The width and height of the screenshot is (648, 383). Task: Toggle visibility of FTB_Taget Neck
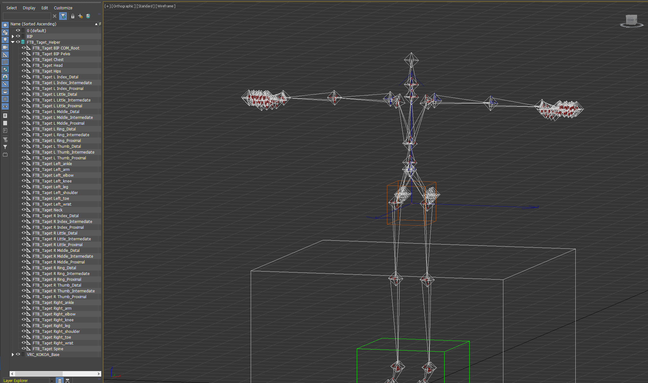click(24, 210)
